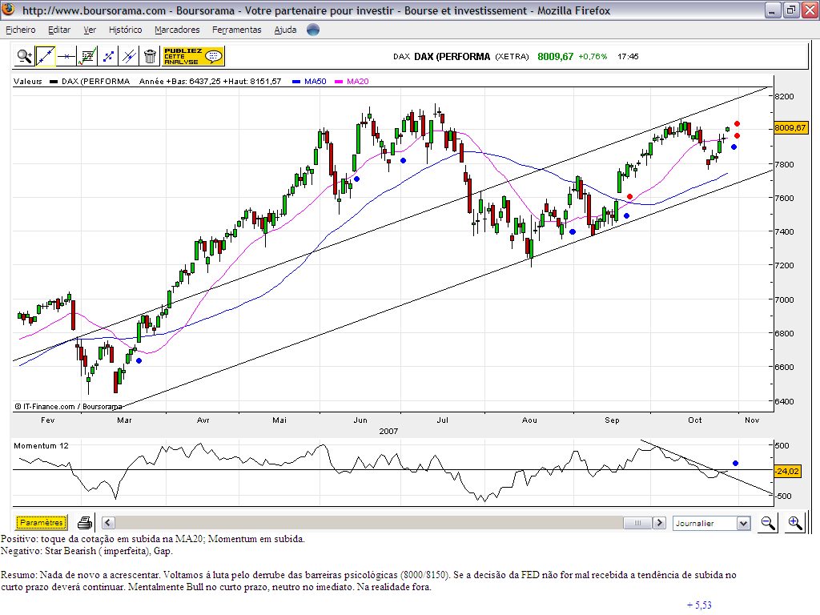Click the 17:45 timestamp in header
The height and width of the screenshot is (615, 820).
(x=628, y=57)
